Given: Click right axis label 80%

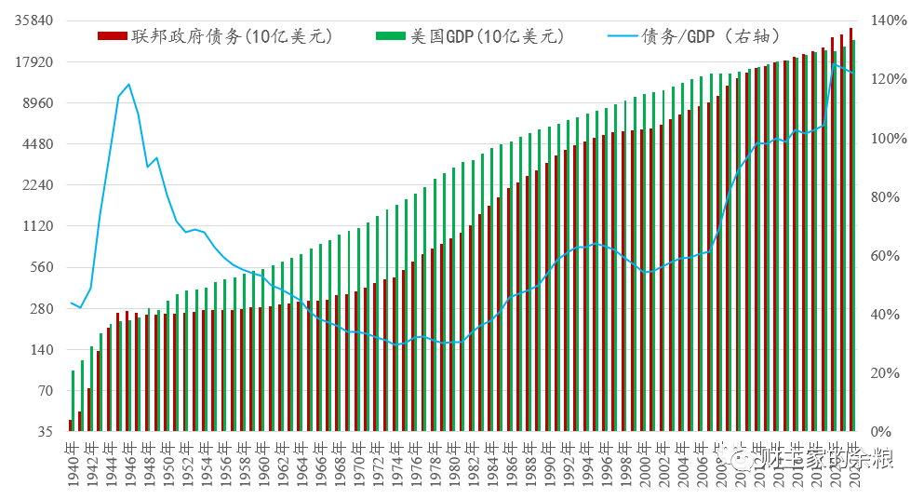Looking at the screenshot, I should click(x=885, y=197).
